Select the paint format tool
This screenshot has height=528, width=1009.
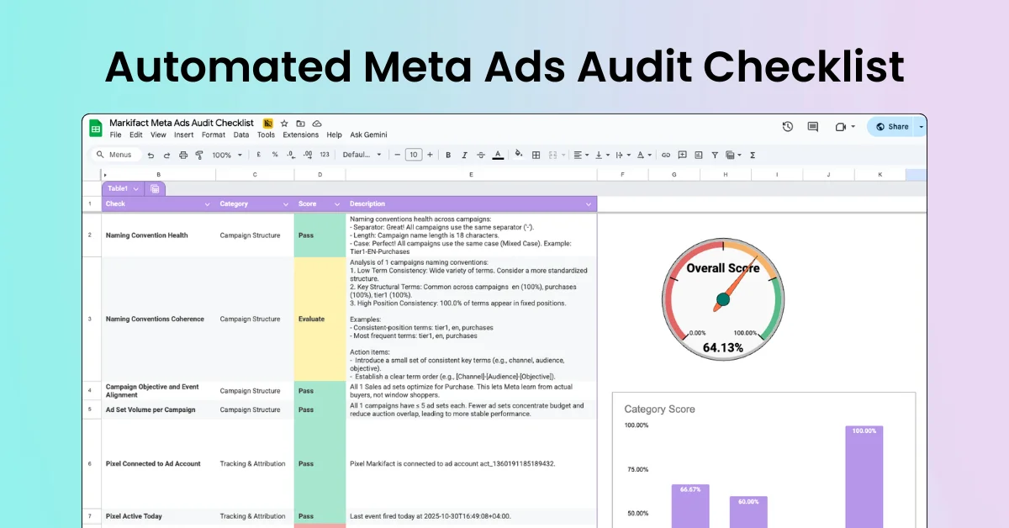pos(198,155)
